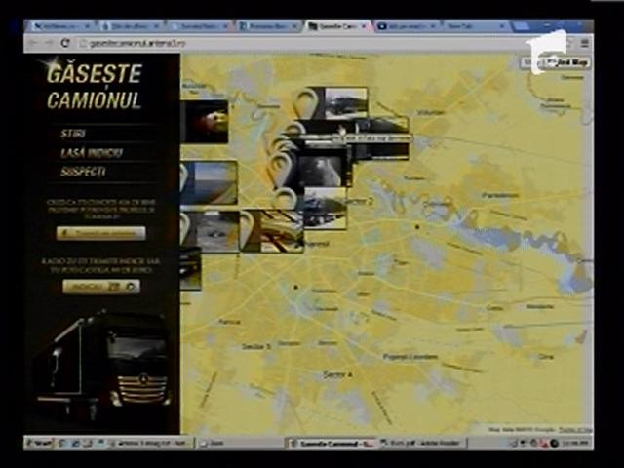Click the Sector 4 label on map
Viewport: 624px width, 468px height.
coord(336,374)
